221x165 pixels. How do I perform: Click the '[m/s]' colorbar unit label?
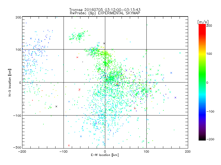click(x=203, y=22)
